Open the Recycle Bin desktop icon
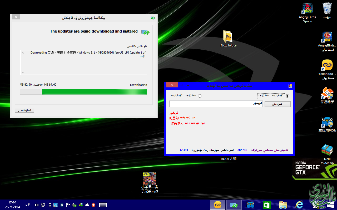This screenshot has width=337, height=210. [x=327, y=11]
